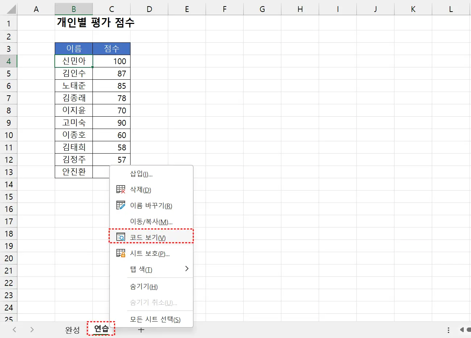Image resolution: width=471 pixels, height=338 pixels.
Task: Select the cell containing 노태준
Action: pyautogui.click(x=74, y=86)
